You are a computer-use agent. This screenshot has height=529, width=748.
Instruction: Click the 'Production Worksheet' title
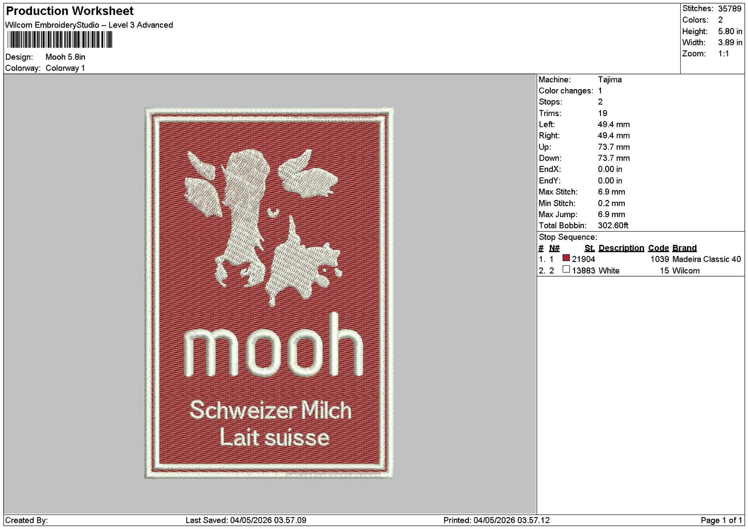tap(70, 11)
